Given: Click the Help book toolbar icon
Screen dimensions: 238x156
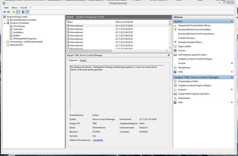Looking at the screenshot, I should tap(23, 12).
